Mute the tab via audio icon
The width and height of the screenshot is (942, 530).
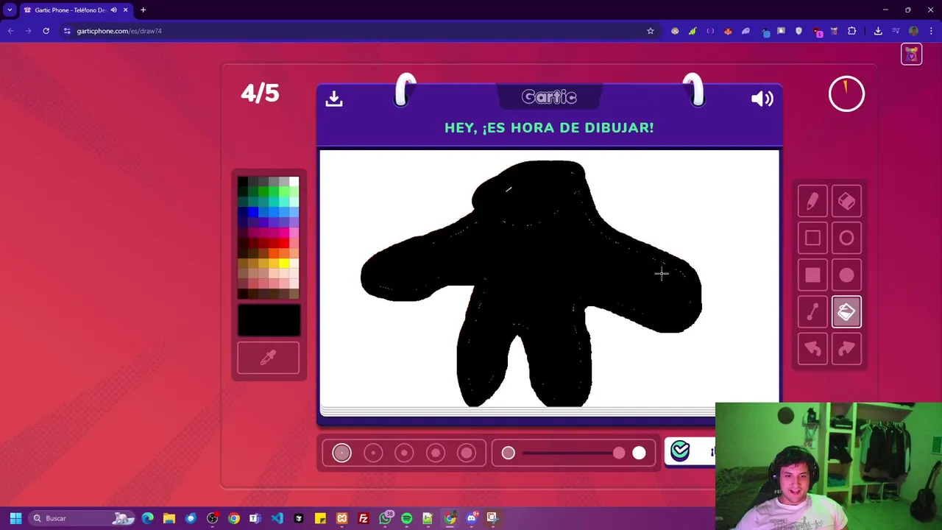(113, 10)
